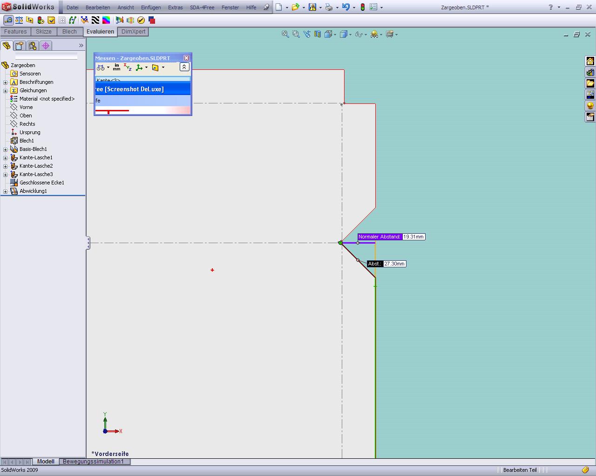Viewport: 596px width, 476px height.
Task: Expand the Basis-Blech1 tree node
Action: pyautogui.click(x=6, y=150)
